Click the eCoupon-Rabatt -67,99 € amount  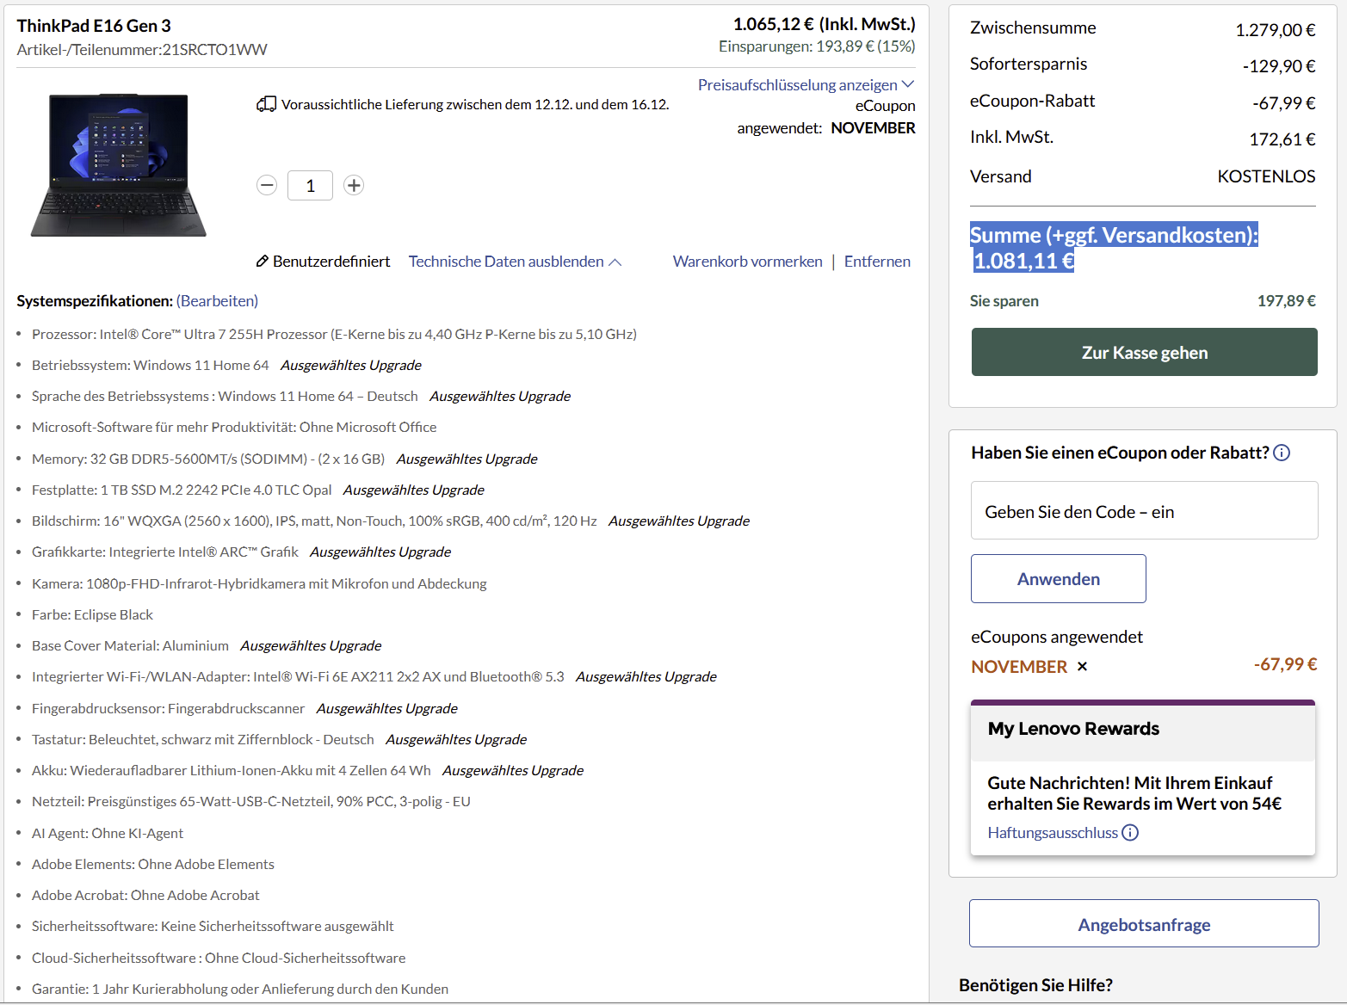point(1283,103)
